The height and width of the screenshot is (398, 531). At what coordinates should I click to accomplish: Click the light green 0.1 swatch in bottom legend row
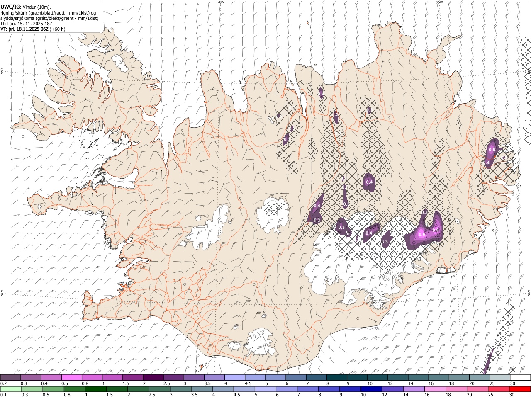pyautogui.click(x=11, y=389)
